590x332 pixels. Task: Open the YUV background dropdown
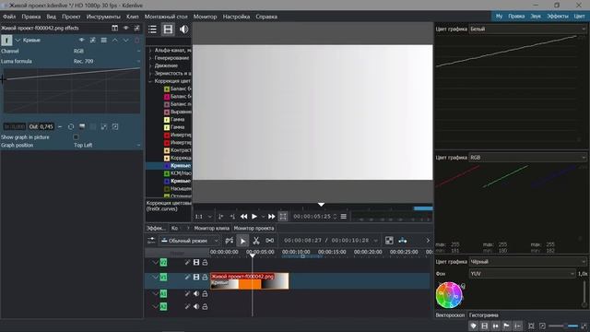coord(523,274)
